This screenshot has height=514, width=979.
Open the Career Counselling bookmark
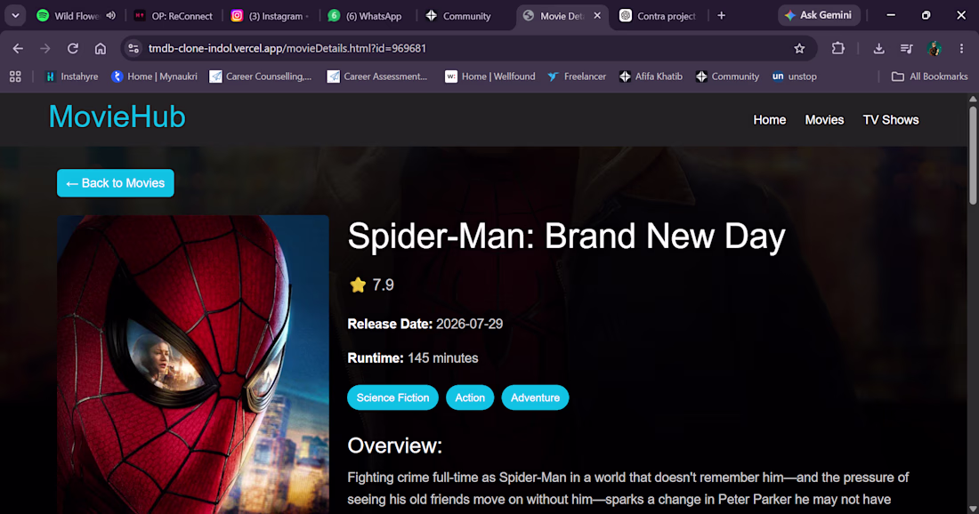click(x=261, y=76)
